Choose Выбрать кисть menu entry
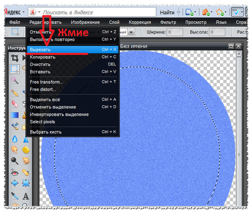 pyautogui.click(x=73, y=132)
